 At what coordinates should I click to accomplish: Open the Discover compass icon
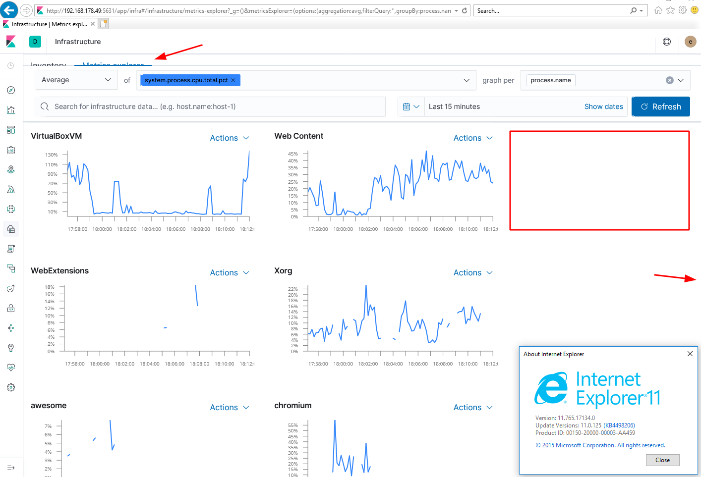pos(11,90)
